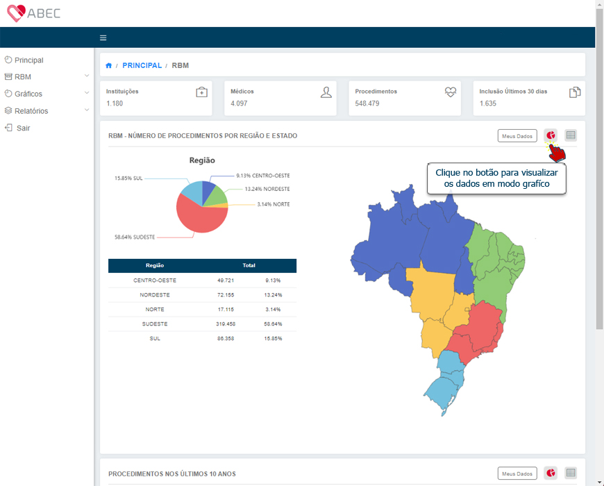
Task: Click the Procedimentos 548.479 value
Action: (x=367, y=103)
